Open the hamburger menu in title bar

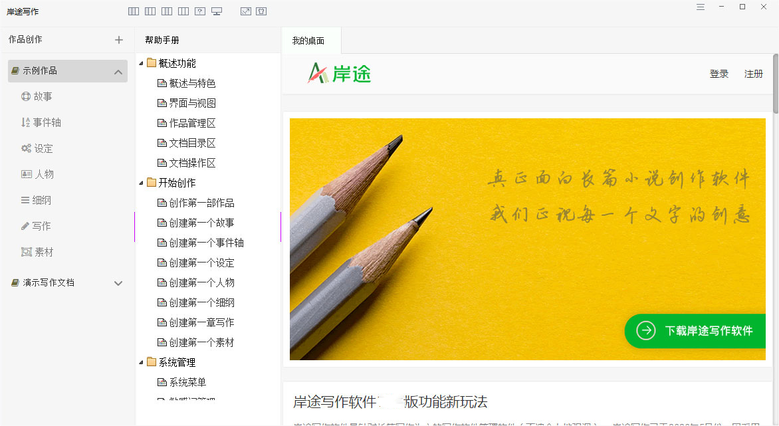(x=701, y=7)
